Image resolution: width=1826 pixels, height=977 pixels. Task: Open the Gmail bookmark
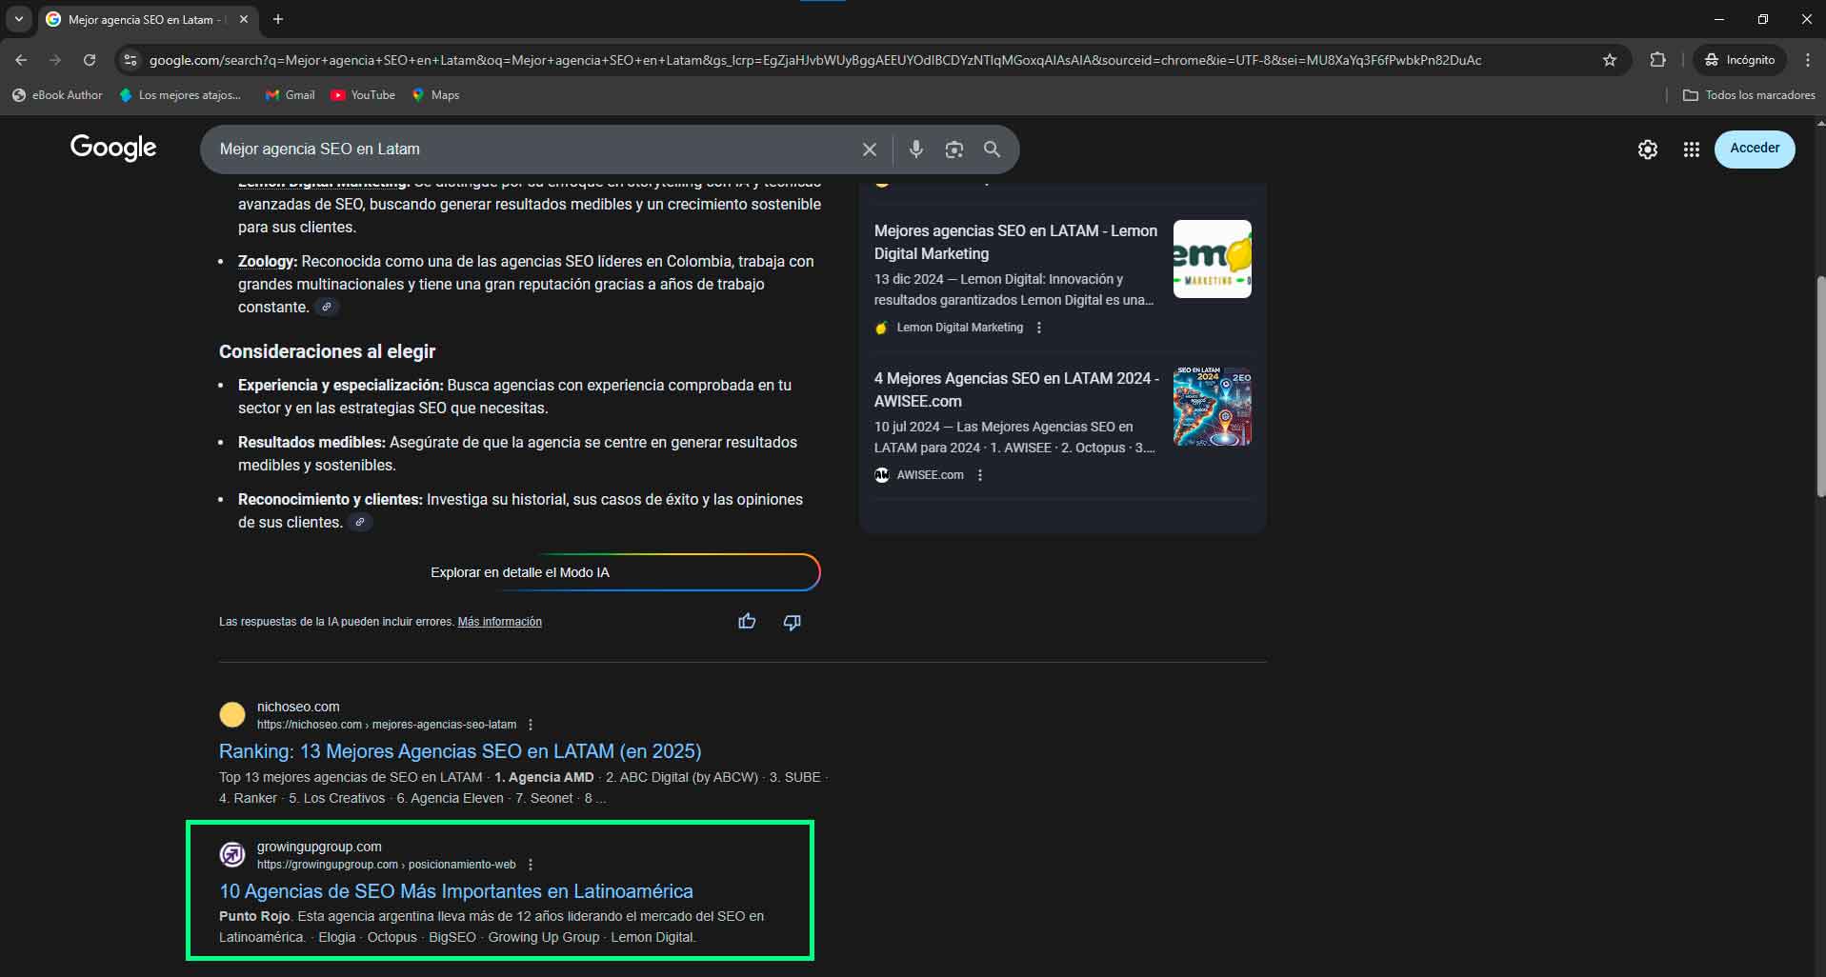290,95
